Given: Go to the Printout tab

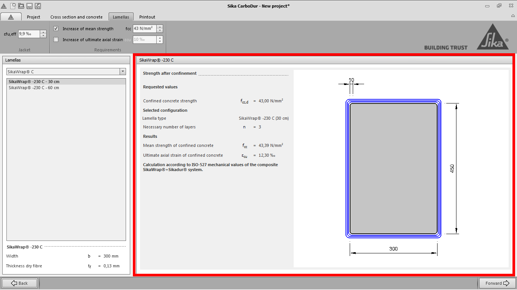Looking at the screenshot, I should pyautogui.click(x=147, y=17).
